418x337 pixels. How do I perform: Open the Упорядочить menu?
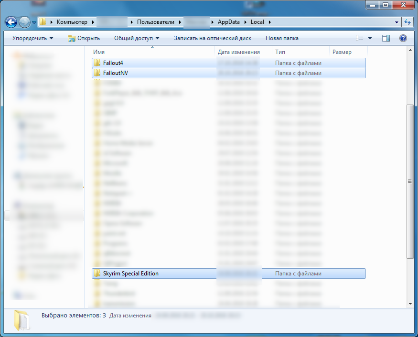(32, 38)
